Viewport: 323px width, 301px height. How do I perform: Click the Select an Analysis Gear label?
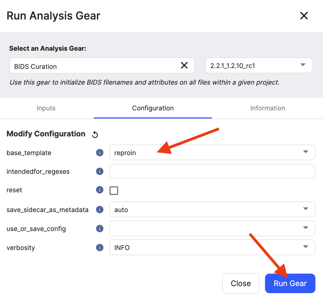48,49
